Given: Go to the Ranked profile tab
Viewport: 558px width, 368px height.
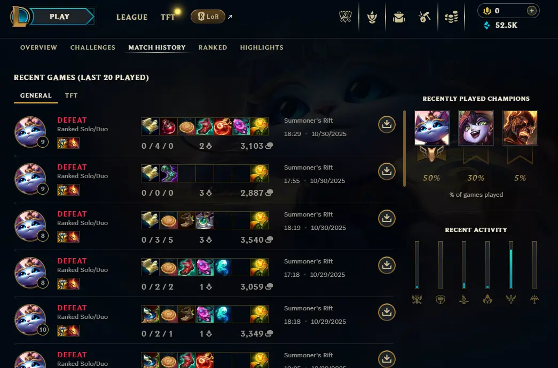Looking at the screenshot, I should (213, 47).
